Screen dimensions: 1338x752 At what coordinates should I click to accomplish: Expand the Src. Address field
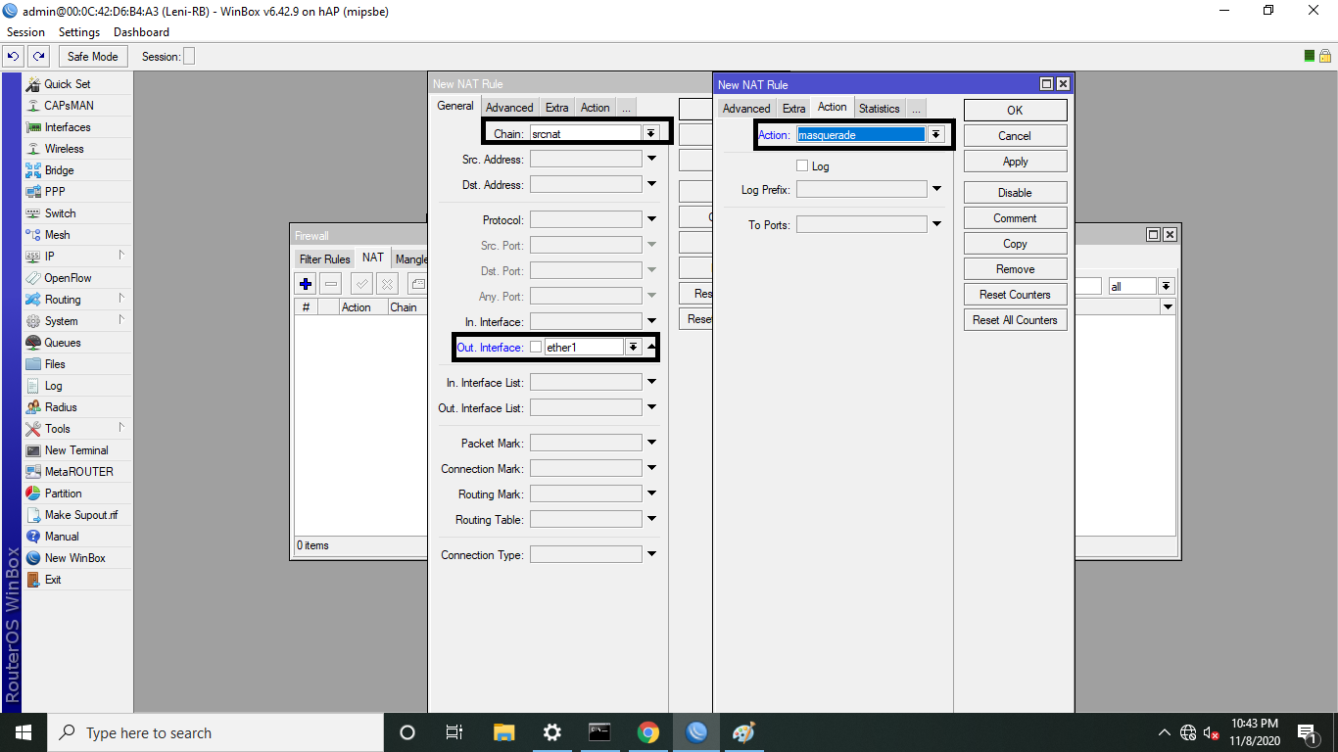pyautogui.click(x=651, y=159)
